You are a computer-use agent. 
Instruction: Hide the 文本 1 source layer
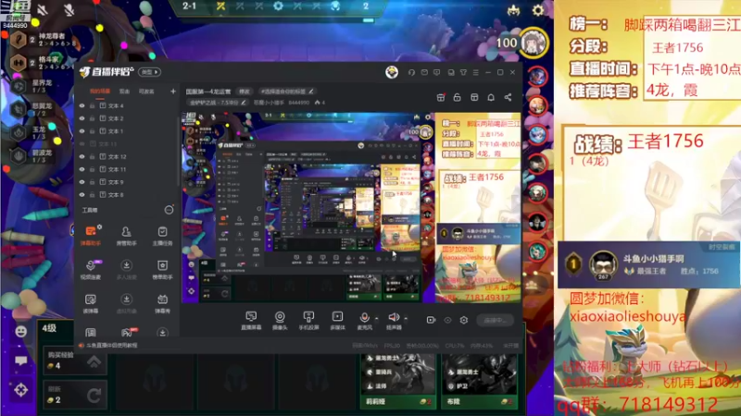(82, 131)
